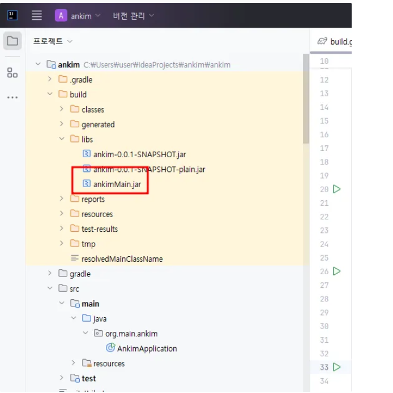Image resolution: width=393 pixels, height=393 pixels.
Task: Click the resolvedMainClassName text file icon
Action: (x=75, y=258)
